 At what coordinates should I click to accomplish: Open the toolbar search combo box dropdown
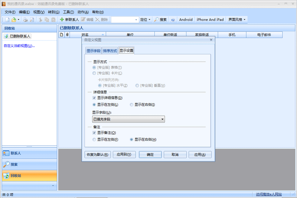136,20
